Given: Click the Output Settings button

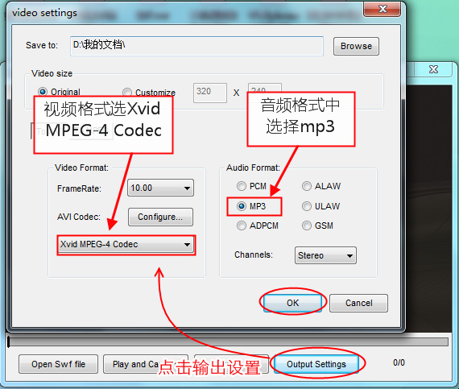Looking at the screenshot, I should (x=316, y=364).
